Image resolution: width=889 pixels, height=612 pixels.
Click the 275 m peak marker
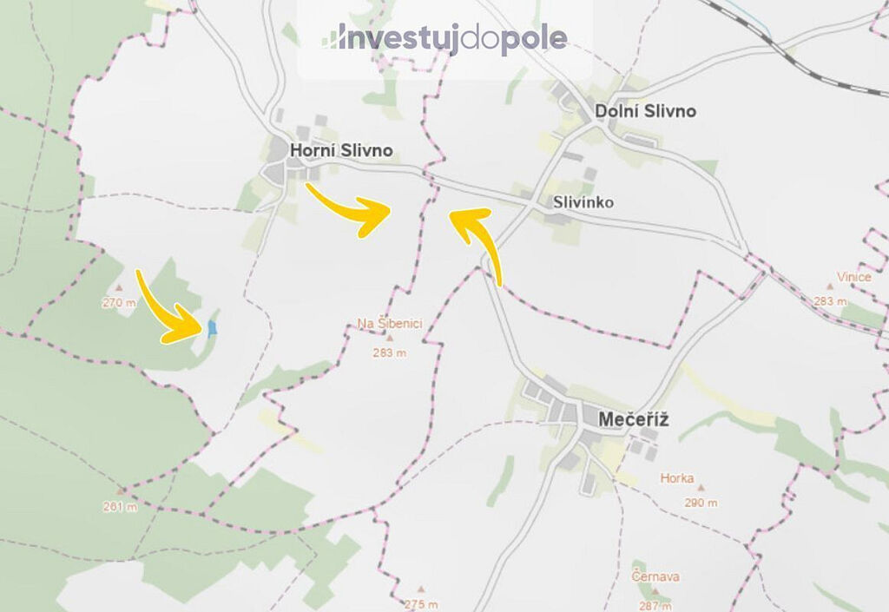pos(421,590)
